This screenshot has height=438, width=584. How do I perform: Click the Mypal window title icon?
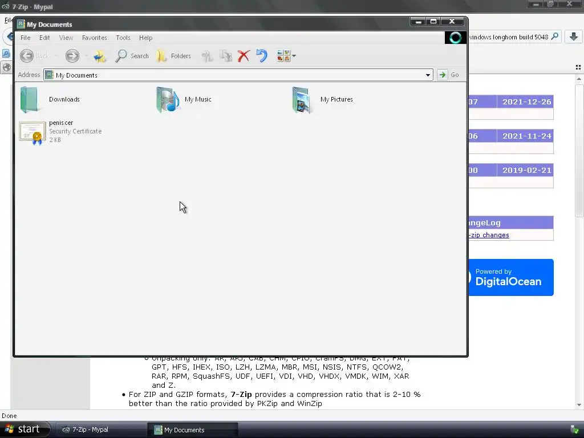(5, 6)
